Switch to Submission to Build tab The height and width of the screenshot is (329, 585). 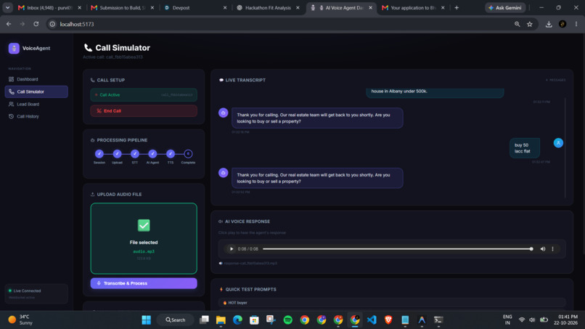pyautogui.click(x=123, y=7)
